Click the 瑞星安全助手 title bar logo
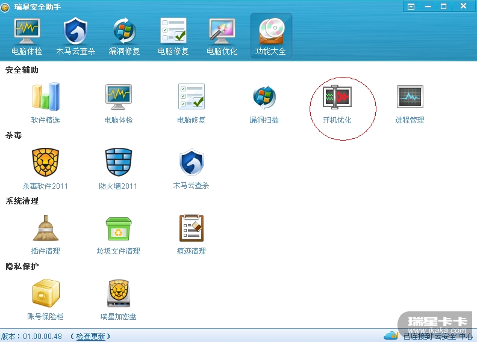This screenshot has height=342, width=477. (x=5, y=7)
